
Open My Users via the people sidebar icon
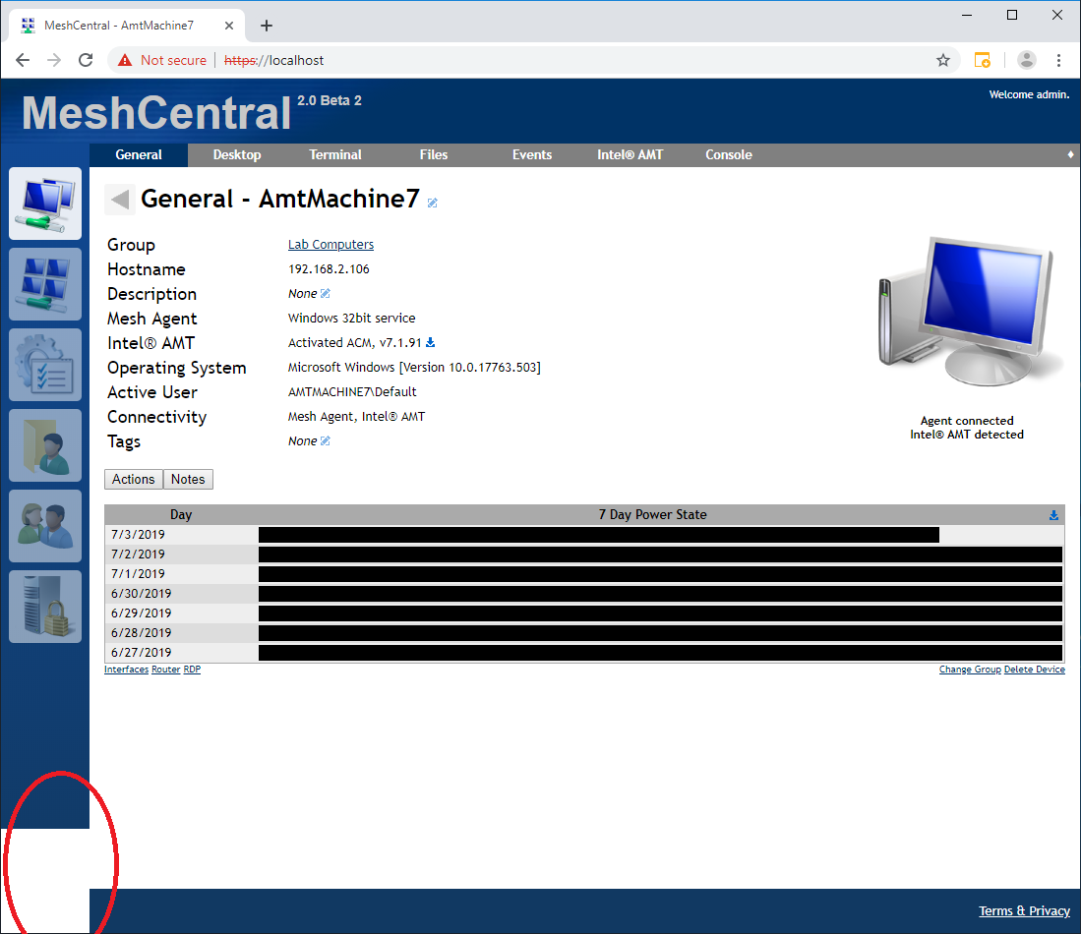point(44,526)
